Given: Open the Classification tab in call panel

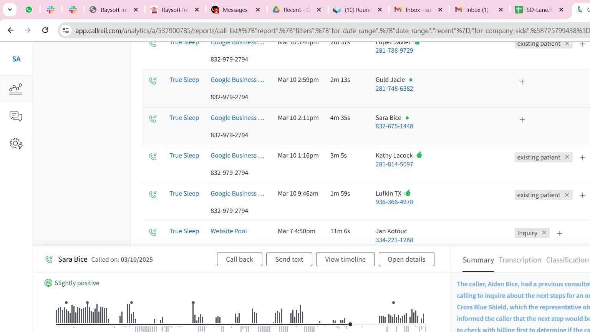Looking at the screenshot, I should [567, 260].
